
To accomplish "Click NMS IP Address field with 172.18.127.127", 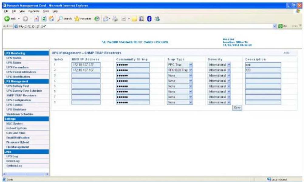I will click(86, 65).
